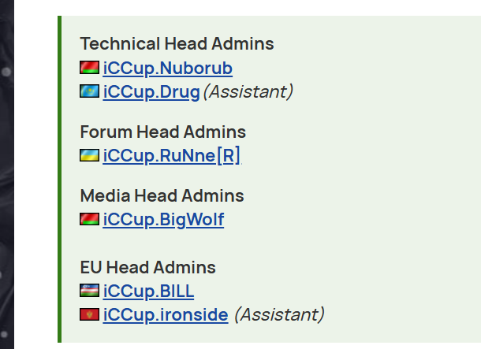Click the Assistant label after iCCup.Drug
The height and width of the screenshot is (349, 481).
tap(248, 91)
